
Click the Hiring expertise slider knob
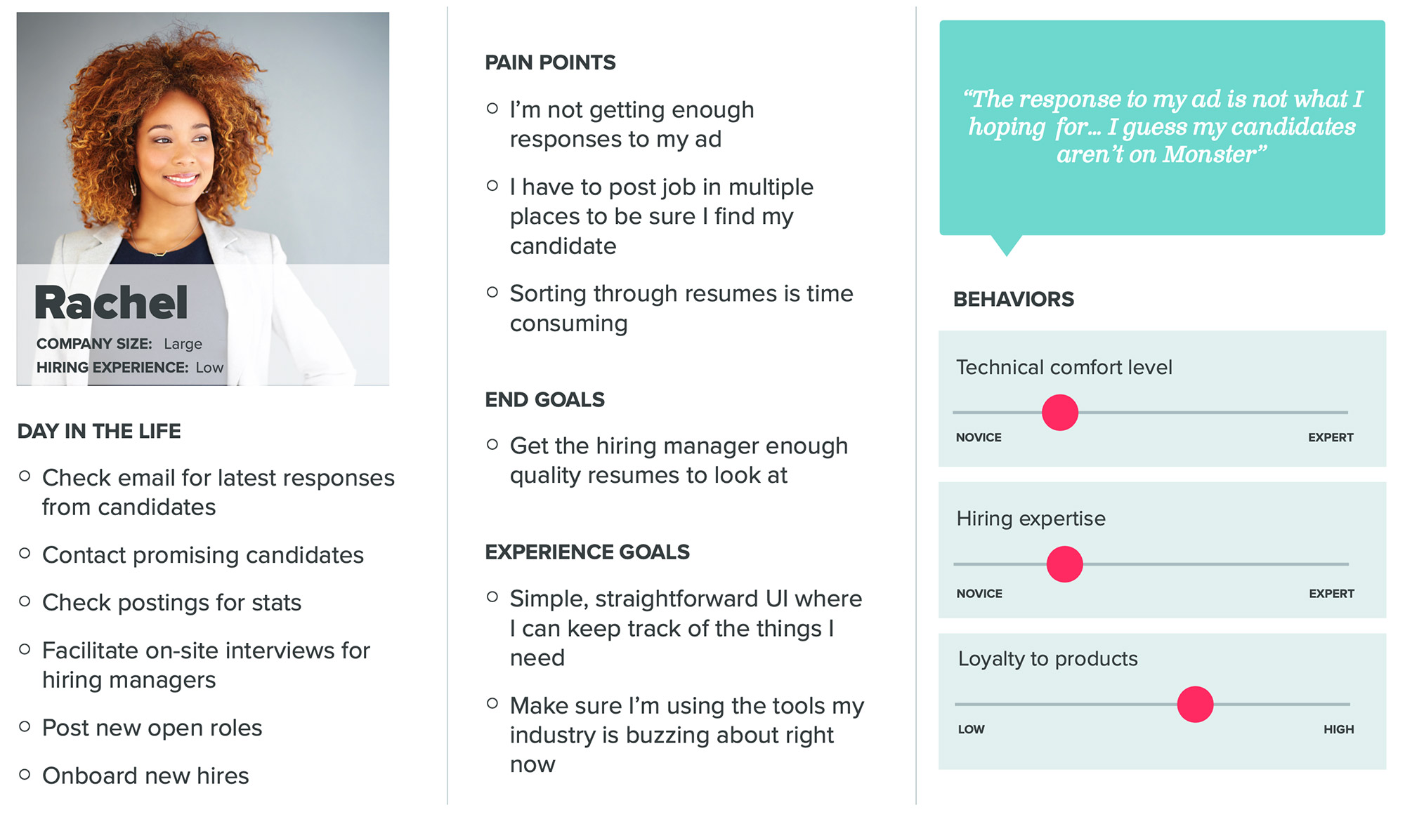click(1064, 564)
